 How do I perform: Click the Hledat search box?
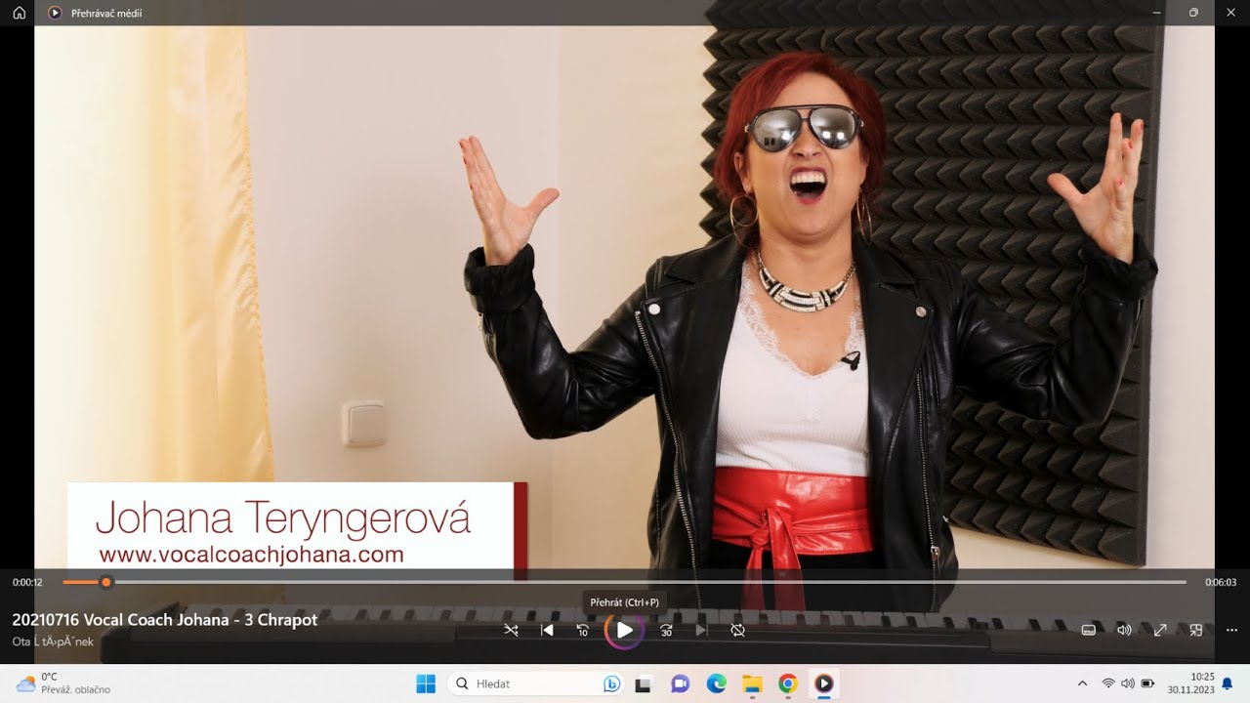(535, 683)
